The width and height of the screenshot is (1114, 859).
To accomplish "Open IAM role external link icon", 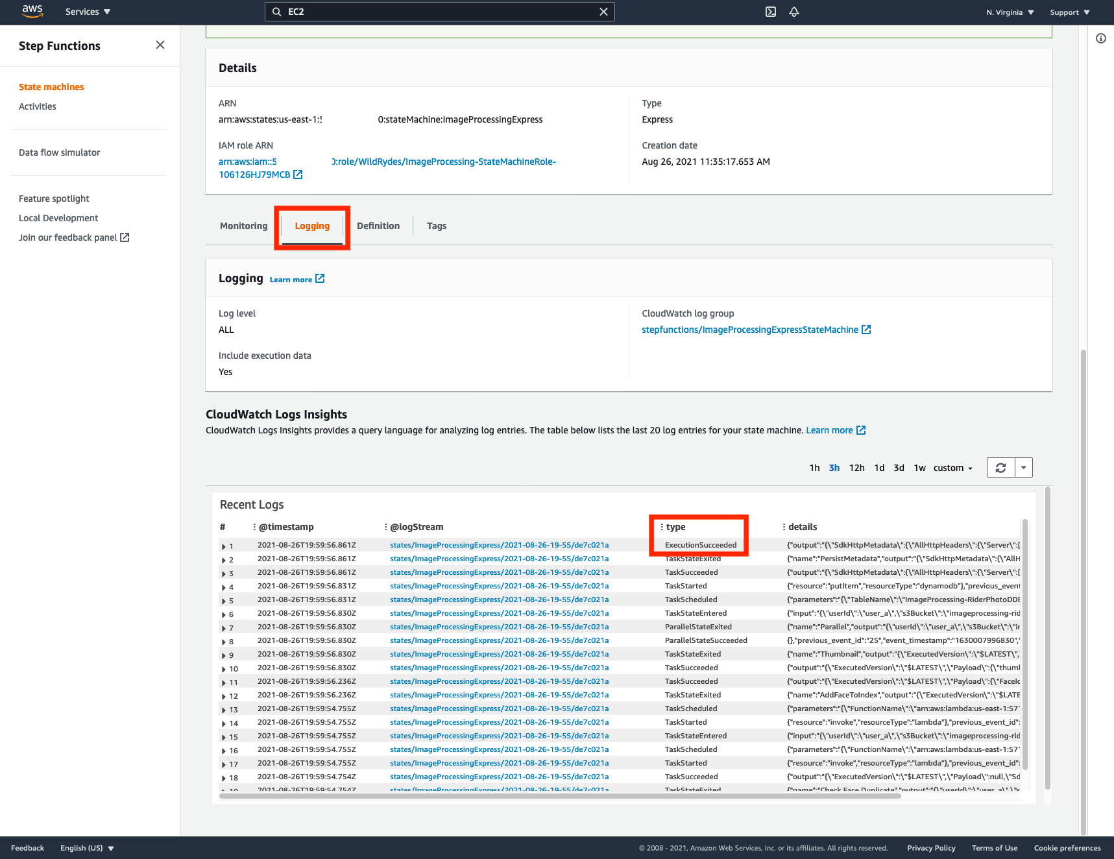I will click(298, 175).
